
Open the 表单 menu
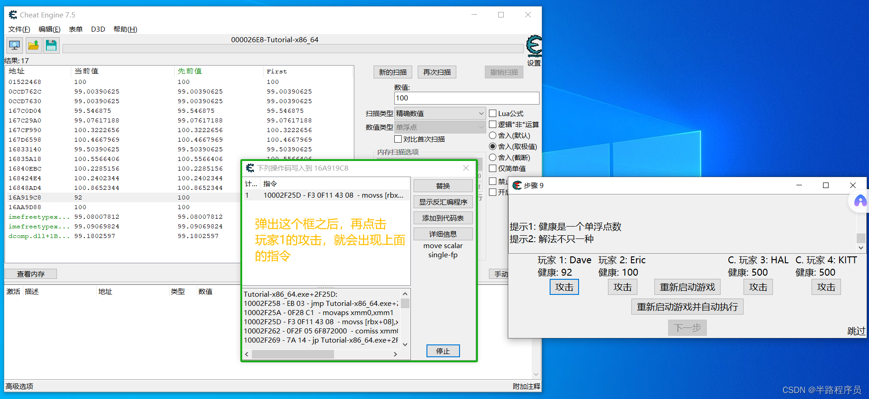[76, 29]
